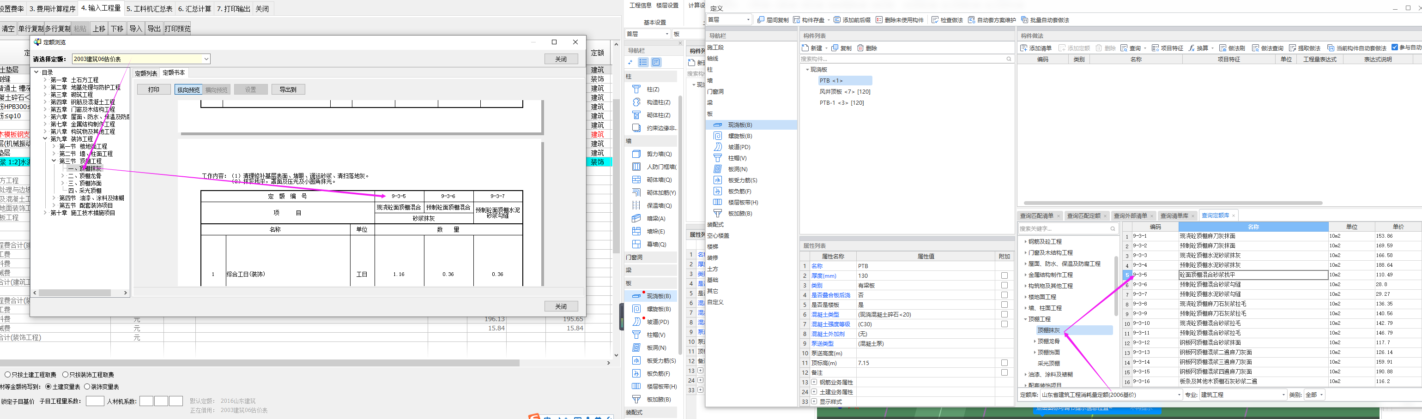The width and height of the screenshot is (1422, 419).
Task: Click search magnifier in 搜索构件 box
Action: pyautogui.click(x=1009, y=59)
